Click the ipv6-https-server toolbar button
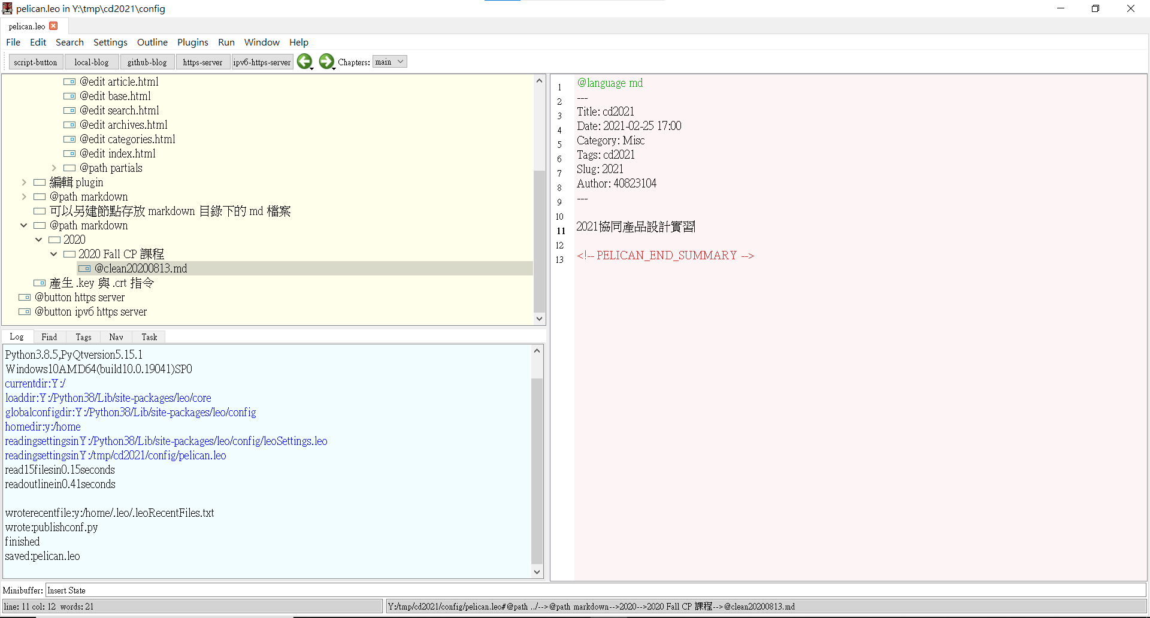This screenshot has height=618, width=1150. point(262,62)
